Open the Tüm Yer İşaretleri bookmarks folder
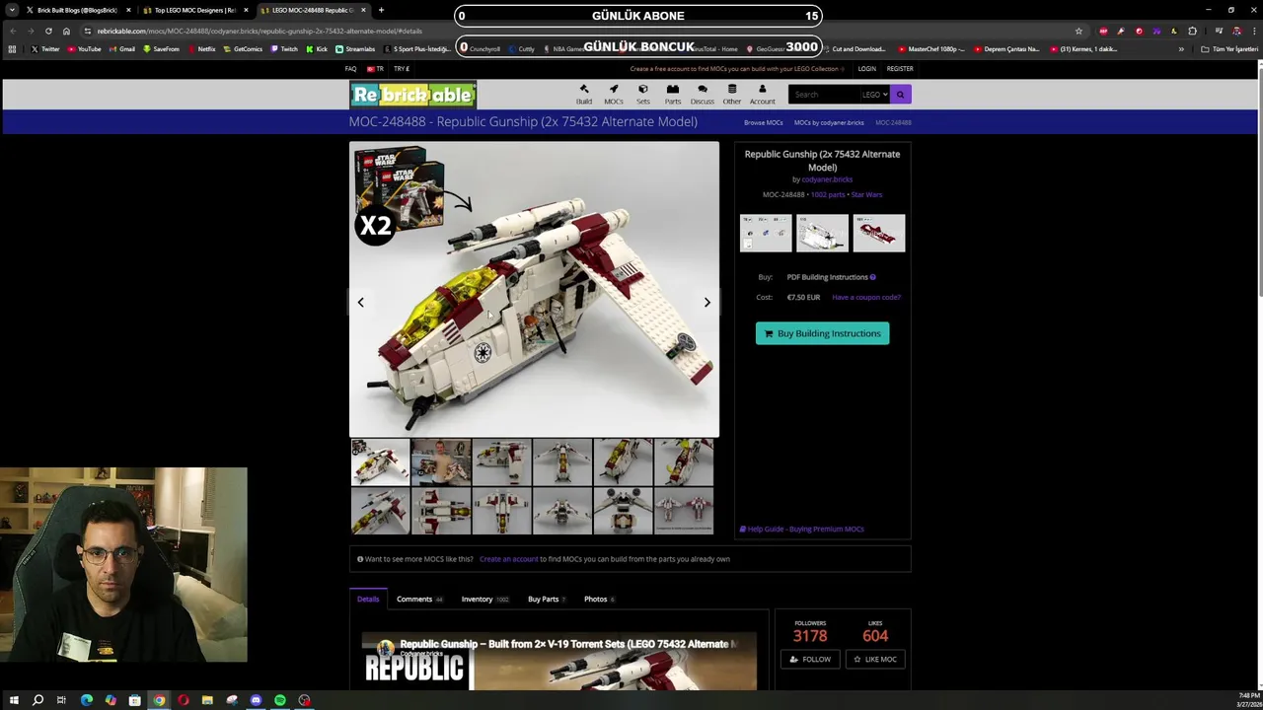The width and height of the screenshot is (1263, 710). click(1229, 49)
